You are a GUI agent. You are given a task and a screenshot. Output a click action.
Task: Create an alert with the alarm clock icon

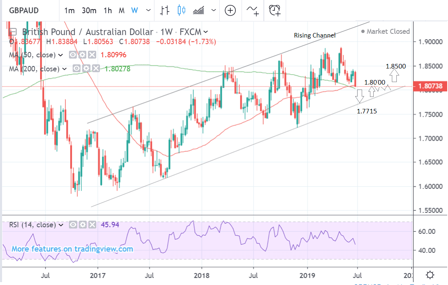pyautogui.click(x=274, y=10)
